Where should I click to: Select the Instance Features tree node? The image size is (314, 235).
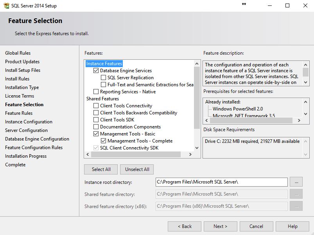(104, 64)
